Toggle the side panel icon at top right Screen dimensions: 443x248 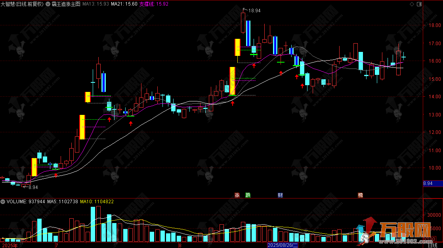coord(419,4)
